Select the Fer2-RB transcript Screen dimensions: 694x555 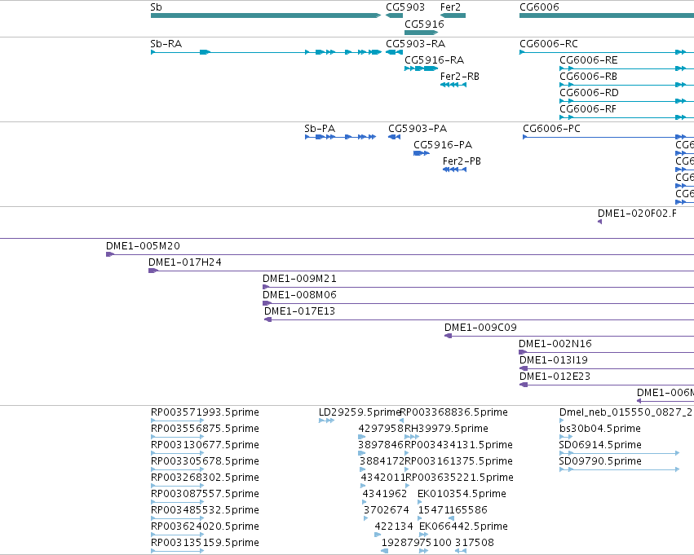tap(453, 85)
